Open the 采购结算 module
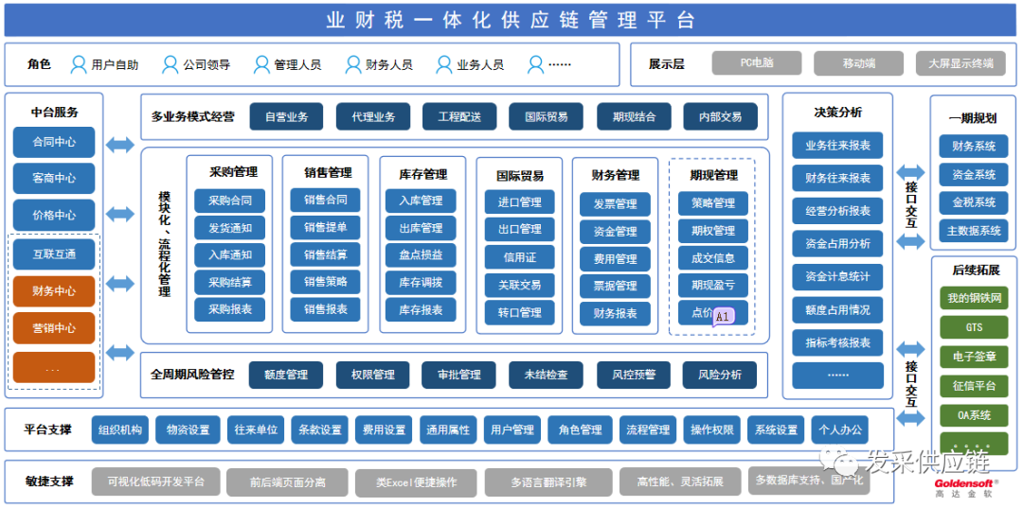 (x=229, y=282)
